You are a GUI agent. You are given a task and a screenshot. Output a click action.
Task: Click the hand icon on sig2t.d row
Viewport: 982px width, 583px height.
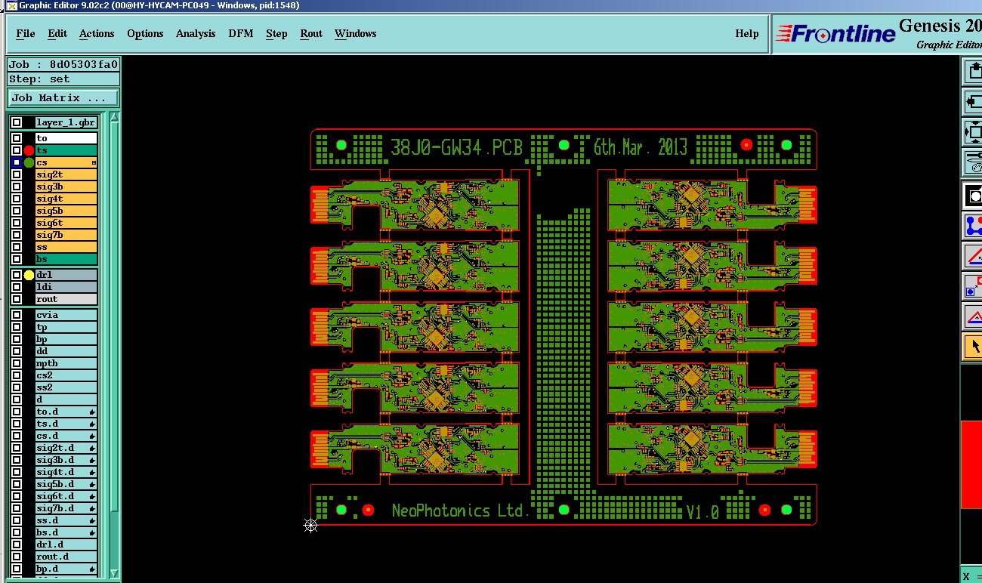click(92, 448)
